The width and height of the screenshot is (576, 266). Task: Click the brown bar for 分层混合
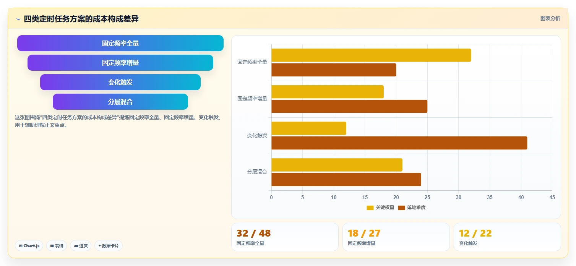point(346,180)
